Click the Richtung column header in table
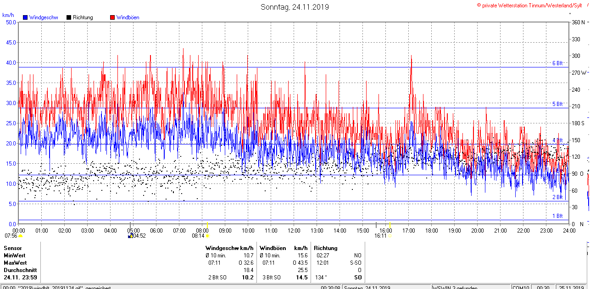601x289 pixels. (x=326, y=248)
